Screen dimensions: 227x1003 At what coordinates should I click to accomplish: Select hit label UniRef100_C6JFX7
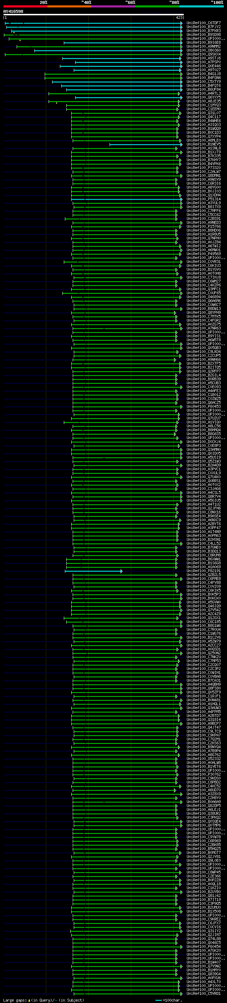[204, 923]
